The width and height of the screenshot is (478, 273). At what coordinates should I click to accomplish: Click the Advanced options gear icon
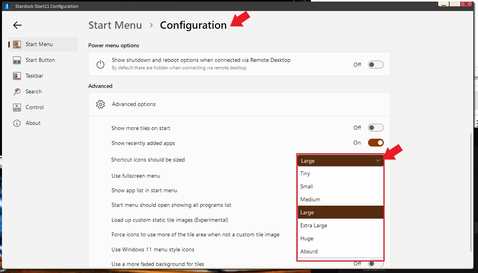[x=100, y=104]
